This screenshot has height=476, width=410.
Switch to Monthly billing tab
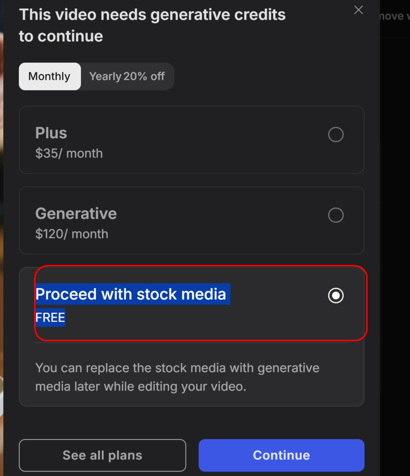50,76
